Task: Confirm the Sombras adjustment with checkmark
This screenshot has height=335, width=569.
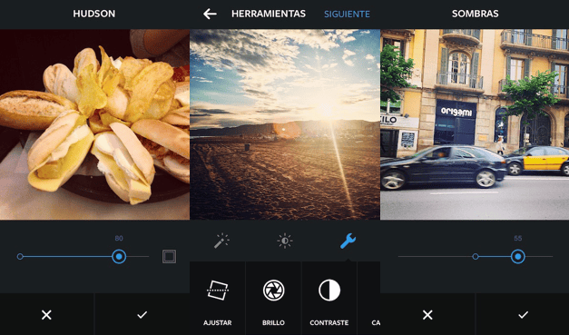Action: point(523,315)
